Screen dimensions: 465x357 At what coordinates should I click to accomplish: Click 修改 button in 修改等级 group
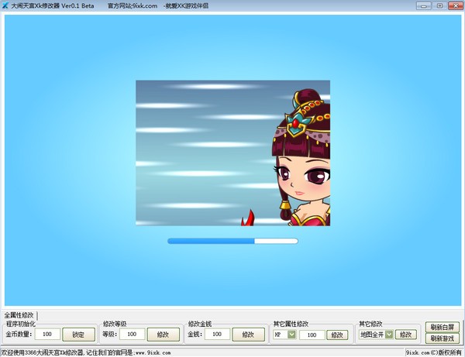click(x=163, y=335)
